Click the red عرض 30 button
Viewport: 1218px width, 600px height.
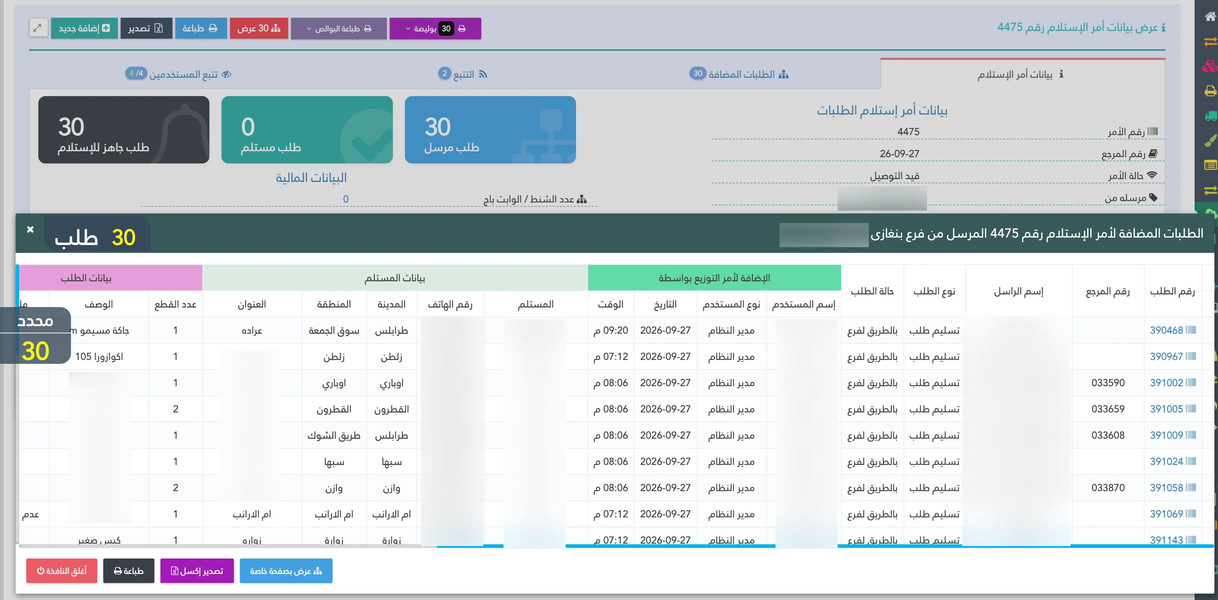(x=259, y=28)
